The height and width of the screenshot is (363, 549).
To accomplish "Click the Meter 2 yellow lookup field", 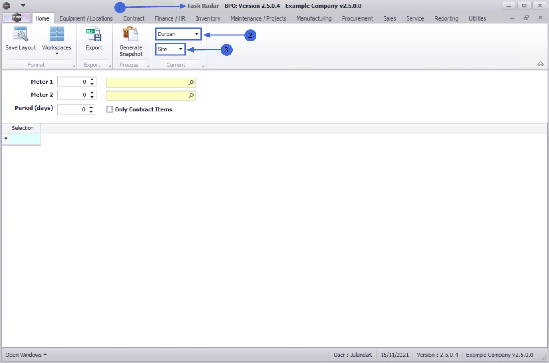I will (x=151, y=96).
